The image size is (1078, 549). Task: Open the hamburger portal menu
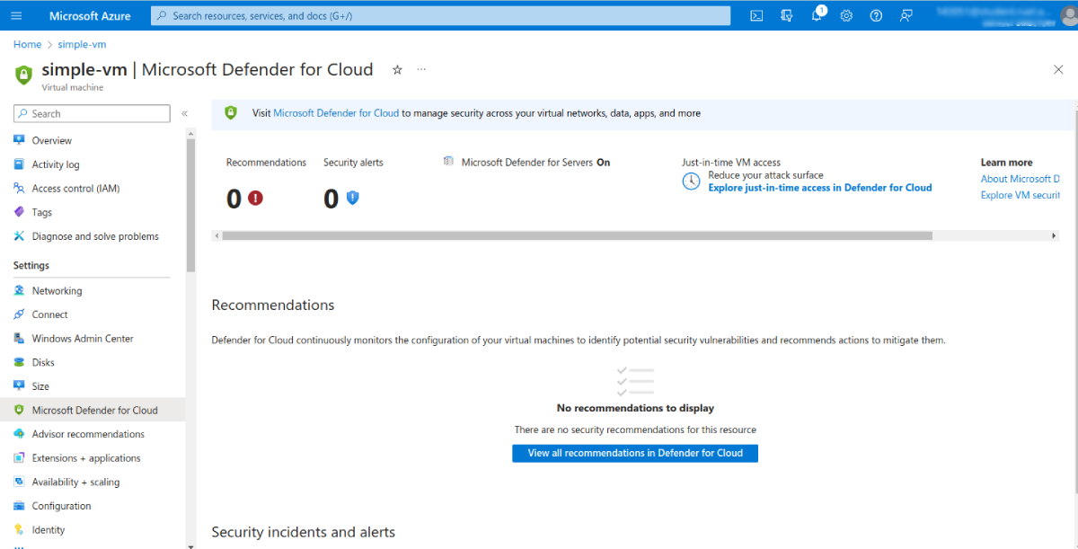click(x=16, y=16)
